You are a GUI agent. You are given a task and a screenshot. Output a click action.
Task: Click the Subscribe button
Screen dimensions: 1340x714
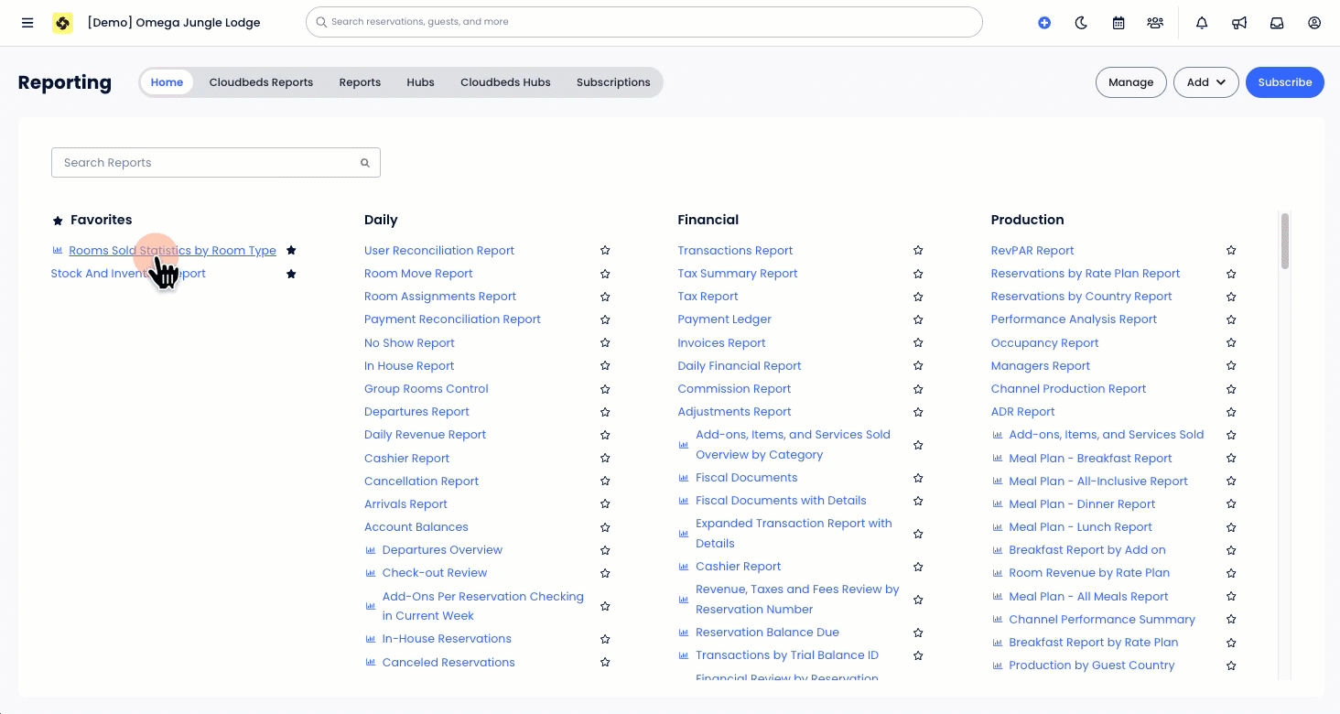point(1284,81)
